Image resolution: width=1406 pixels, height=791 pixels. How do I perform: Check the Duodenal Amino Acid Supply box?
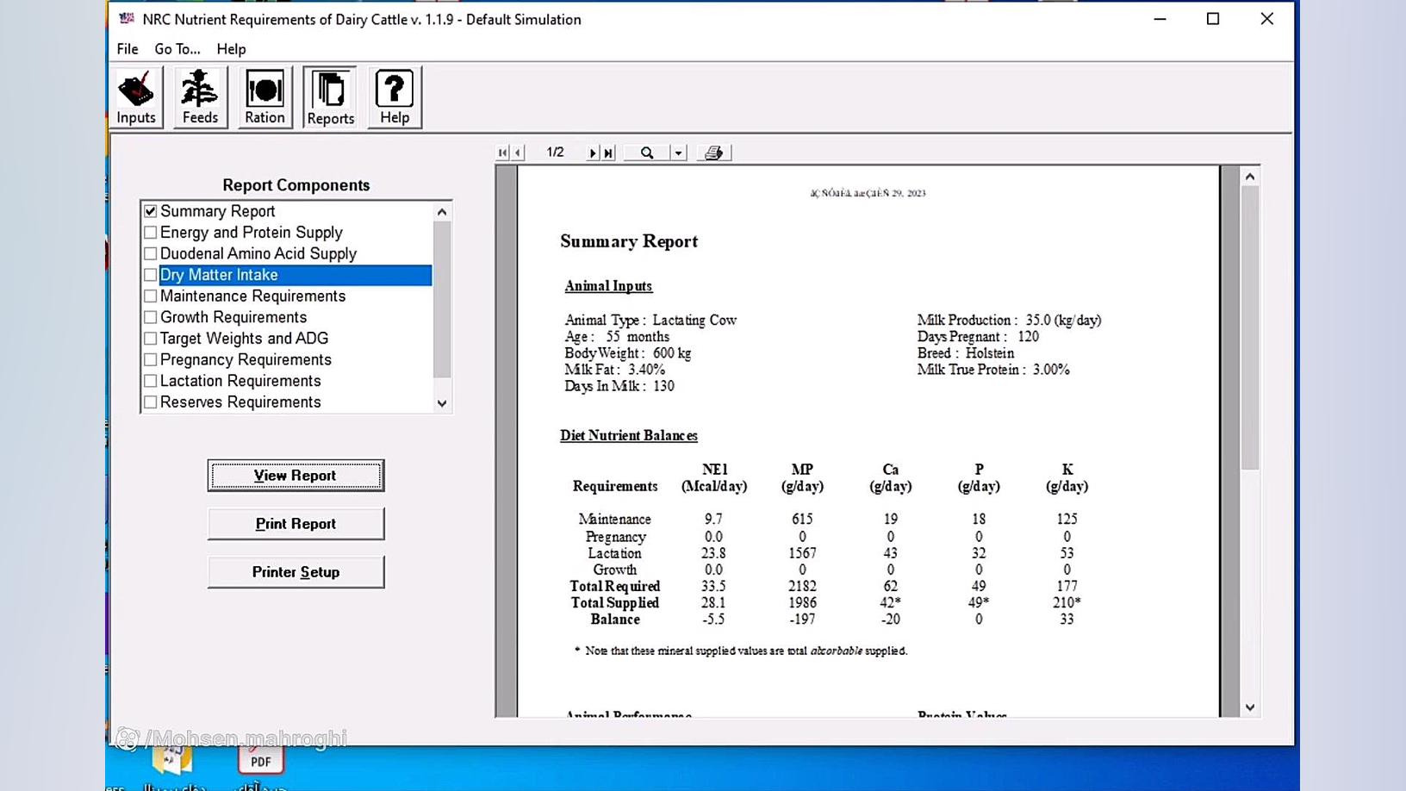[x=151, y=253]
